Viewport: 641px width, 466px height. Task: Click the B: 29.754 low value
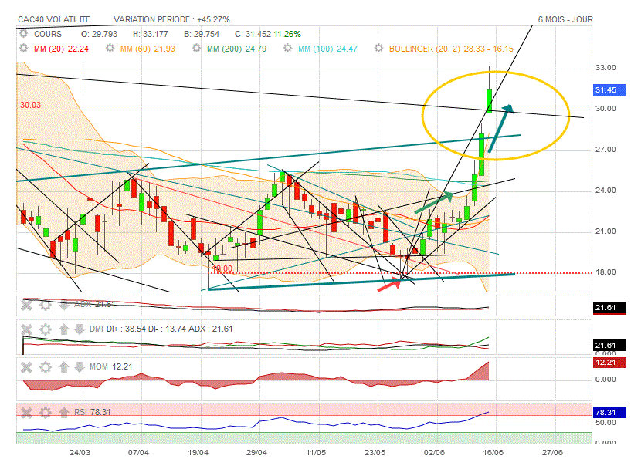pyautogui.click(x=202, y=34)
